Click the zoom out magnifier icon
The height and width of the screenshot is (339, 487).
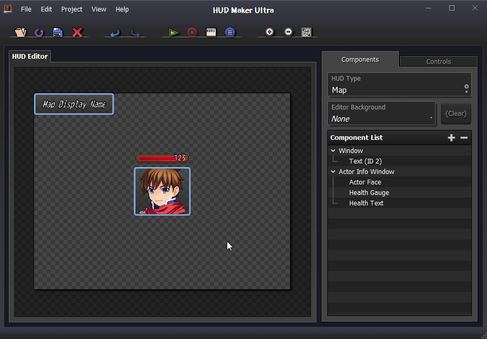coord(288,32)
